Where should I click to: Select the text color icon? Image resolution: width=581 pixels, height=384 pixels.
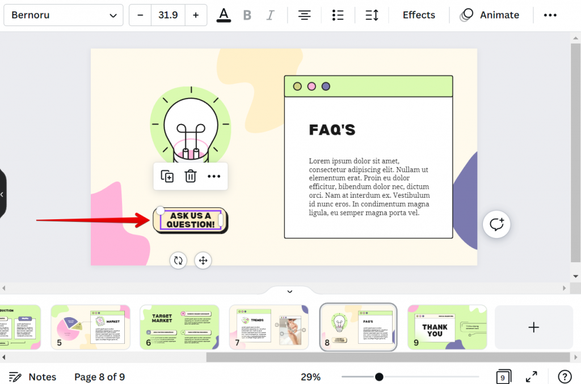point(224,15)
